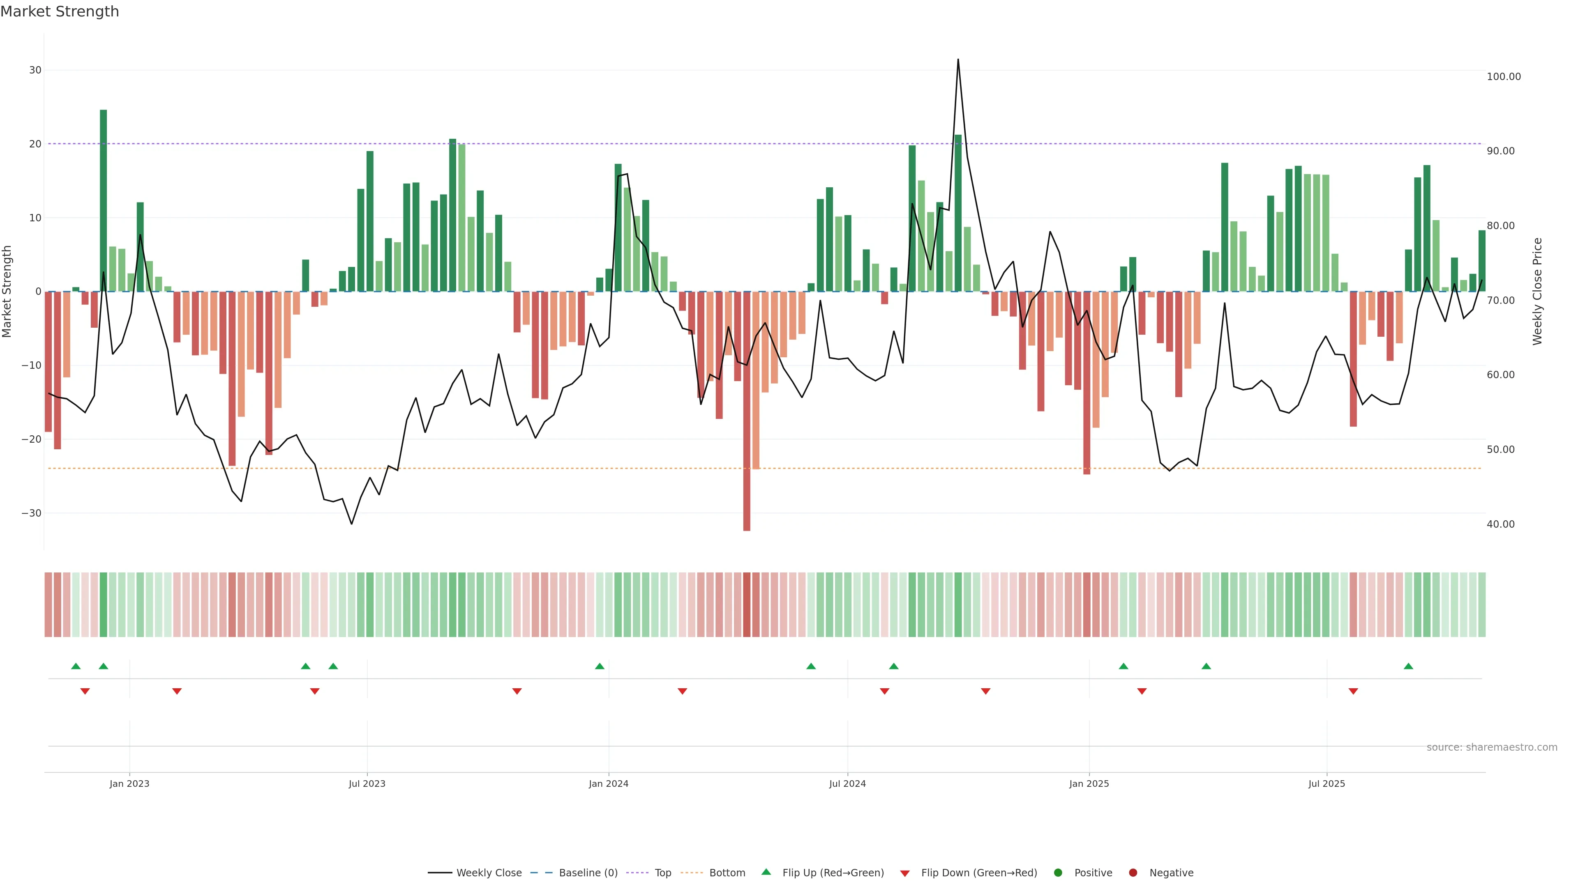Click the Negative red dot legend icon
Screen dimensions: 1578x887
click(x=1133, y=872)
